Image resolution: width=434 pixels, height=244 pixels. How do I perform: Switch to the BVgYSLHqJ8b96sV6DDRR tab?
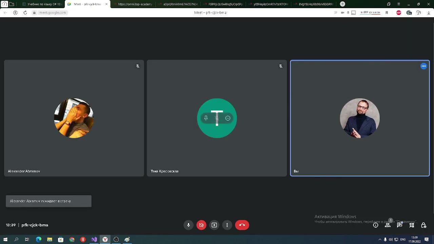click(x=313, y=4)
